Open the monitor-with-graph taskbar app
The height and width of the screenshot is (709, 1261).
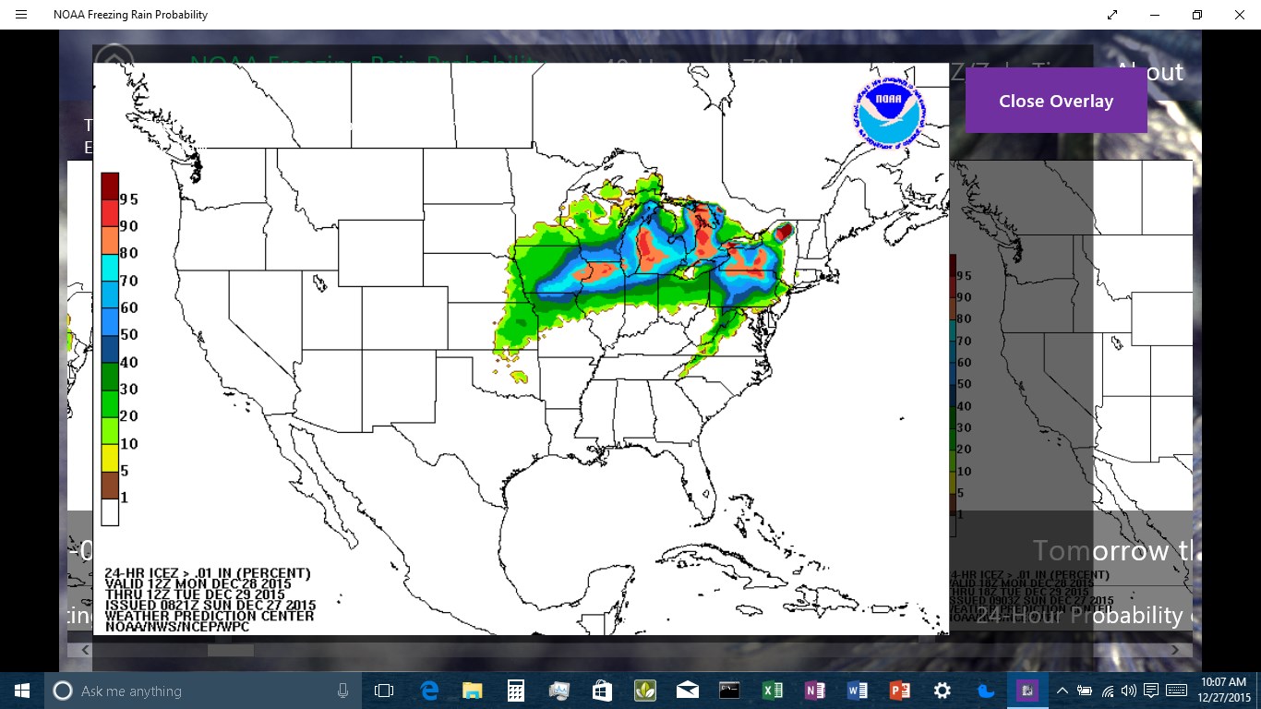558,691
